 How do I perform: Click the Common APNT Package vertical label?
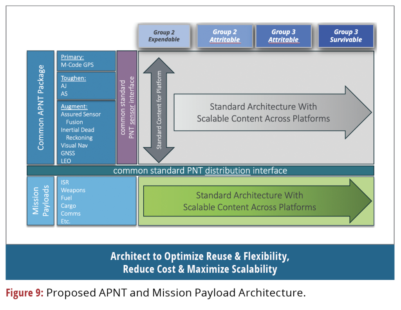(x=40, y=107)
